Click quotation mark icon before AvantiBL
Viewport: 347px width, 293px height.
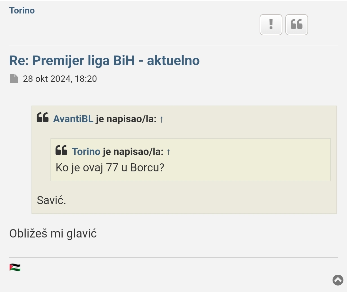42,118
